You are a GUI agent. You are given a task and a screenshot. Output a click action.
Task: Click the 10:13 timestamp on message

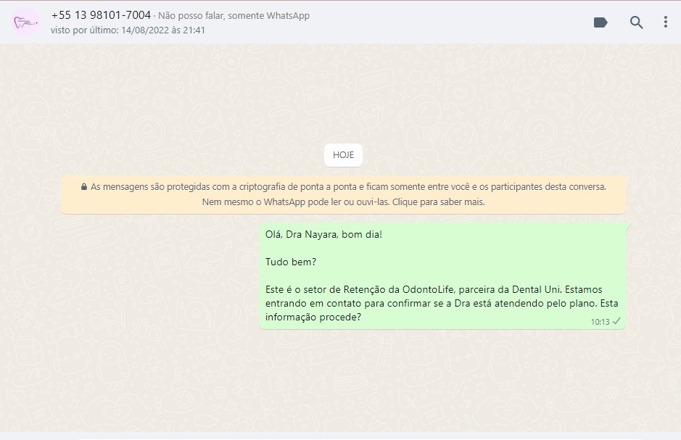(600, 322)
